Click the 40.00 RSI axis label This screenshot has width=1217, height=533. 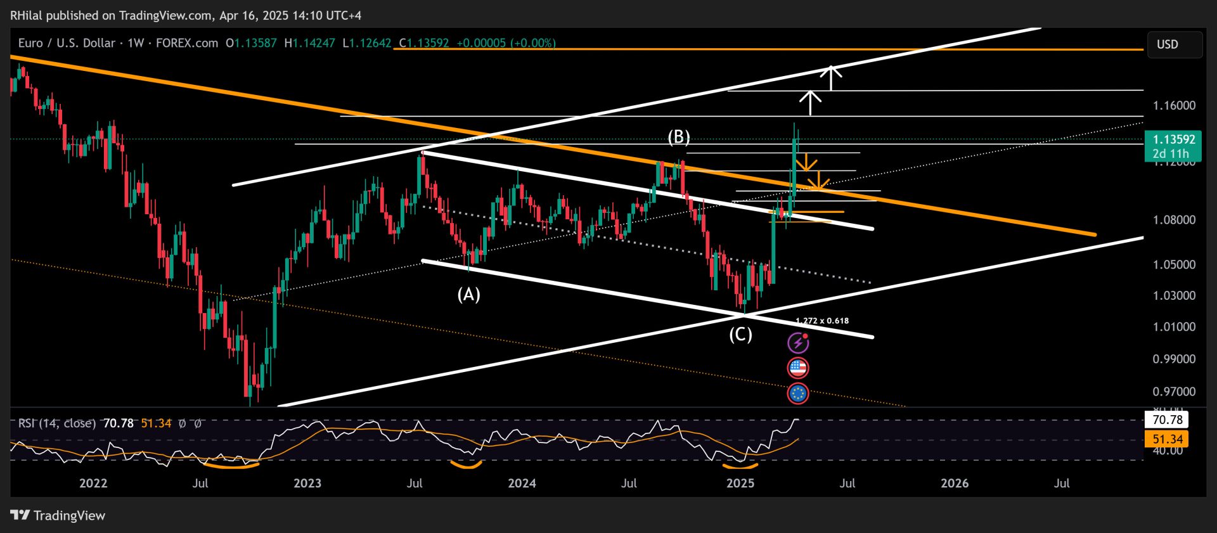coord(1168,451)
